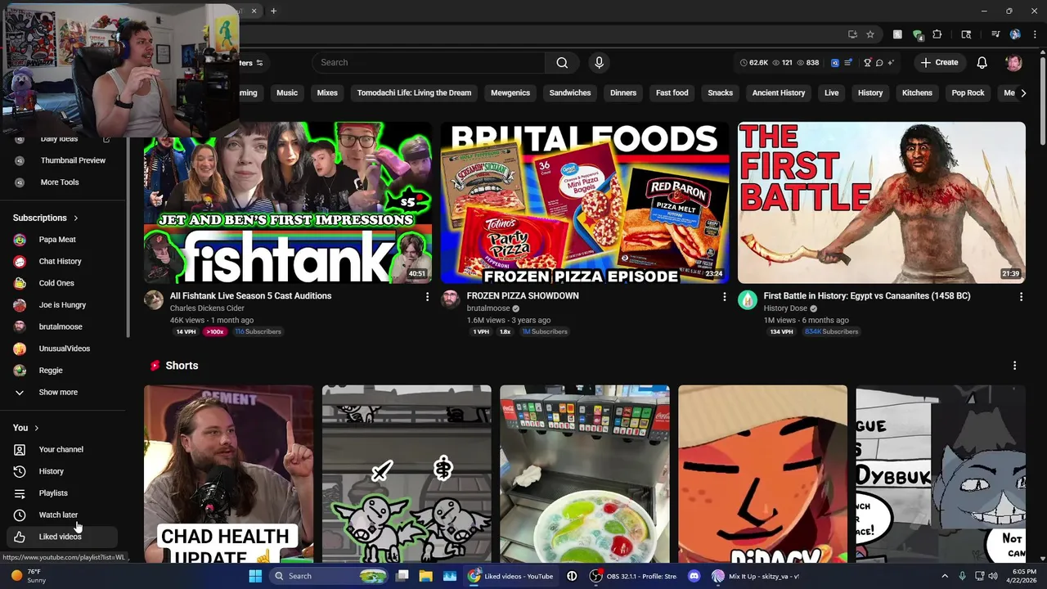Click into YouTube search field
Image resolution: width=1047 pixels, height=589 pixels.
[x=429, y=62]
